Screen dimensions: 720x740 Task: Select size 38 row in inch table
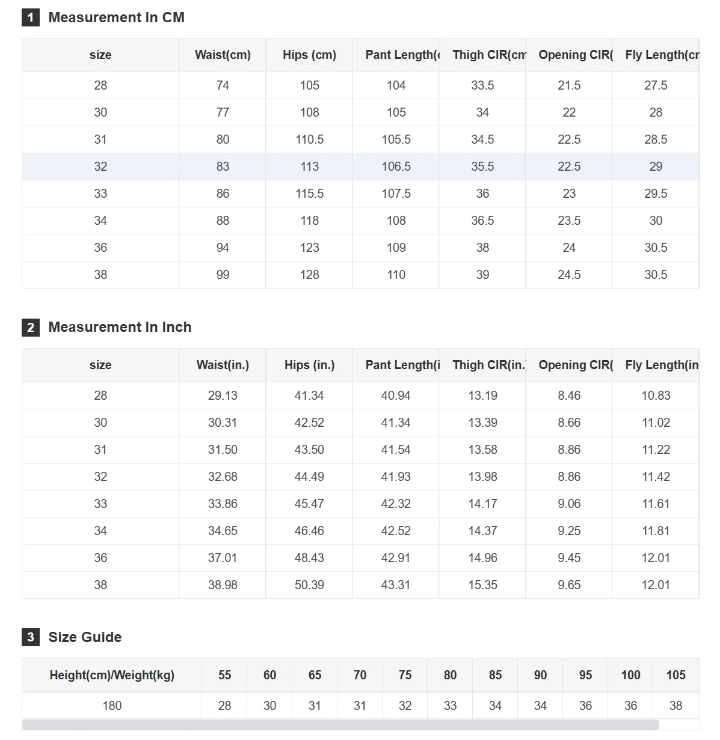(360, 585)
